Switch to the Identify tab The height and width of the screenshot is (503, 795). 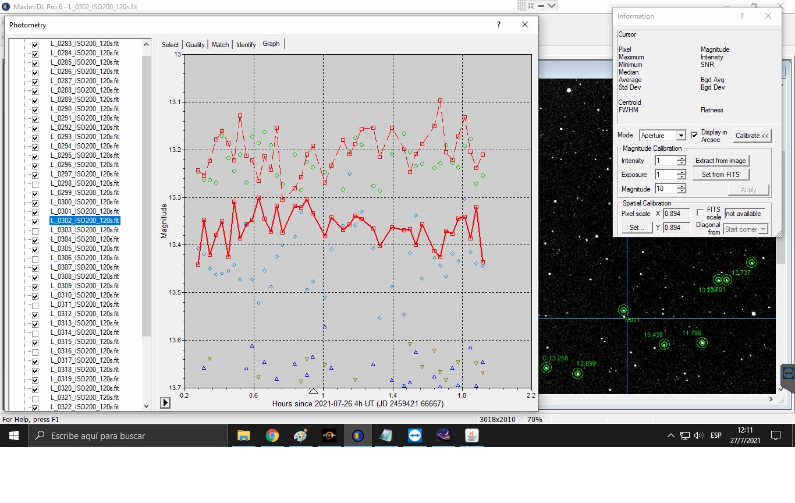246,45
